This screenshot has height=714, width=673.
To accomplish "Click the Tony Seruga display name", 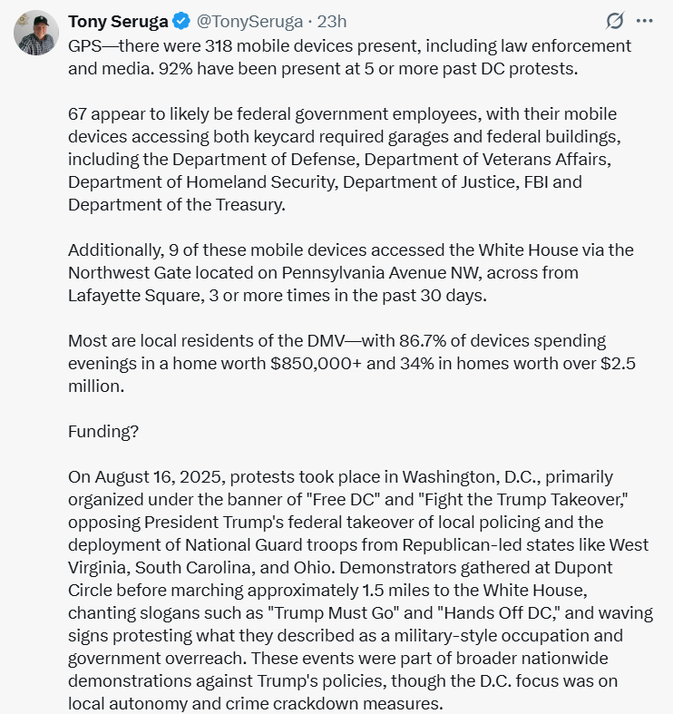I will tap(117, 21).
